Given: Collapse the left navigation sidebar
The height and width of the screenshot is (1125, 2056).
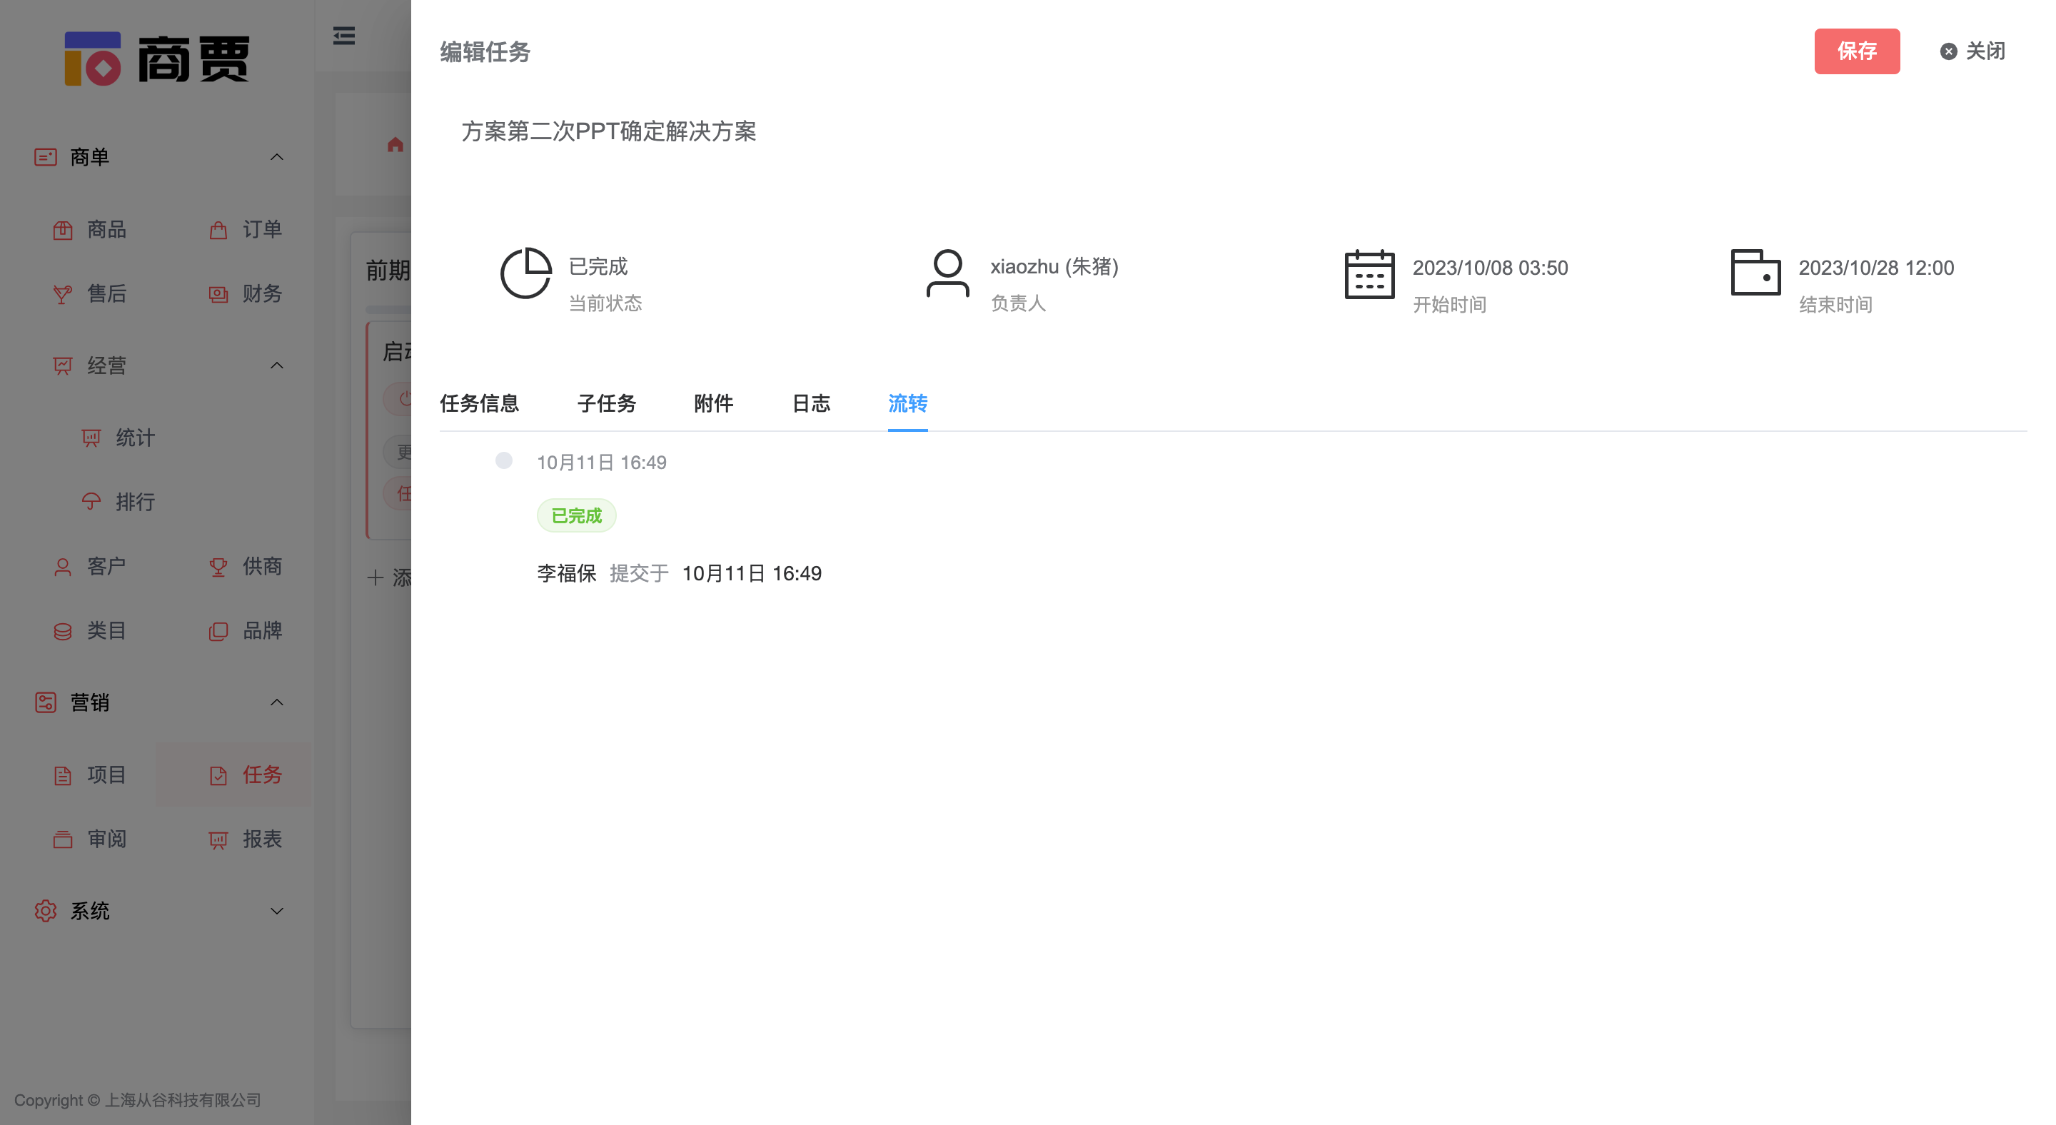Looking at the screenshot, I should point(343,36).
